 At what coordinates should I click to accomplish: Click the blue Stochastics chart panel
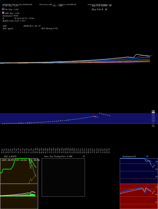tap(139, 171)
